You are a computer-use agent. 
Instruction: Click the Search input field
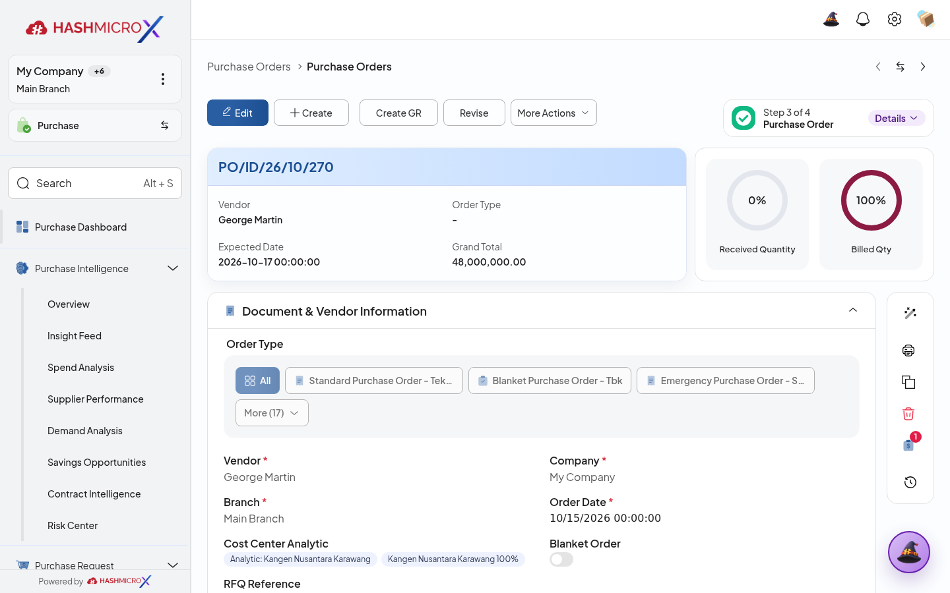(95, 183)
